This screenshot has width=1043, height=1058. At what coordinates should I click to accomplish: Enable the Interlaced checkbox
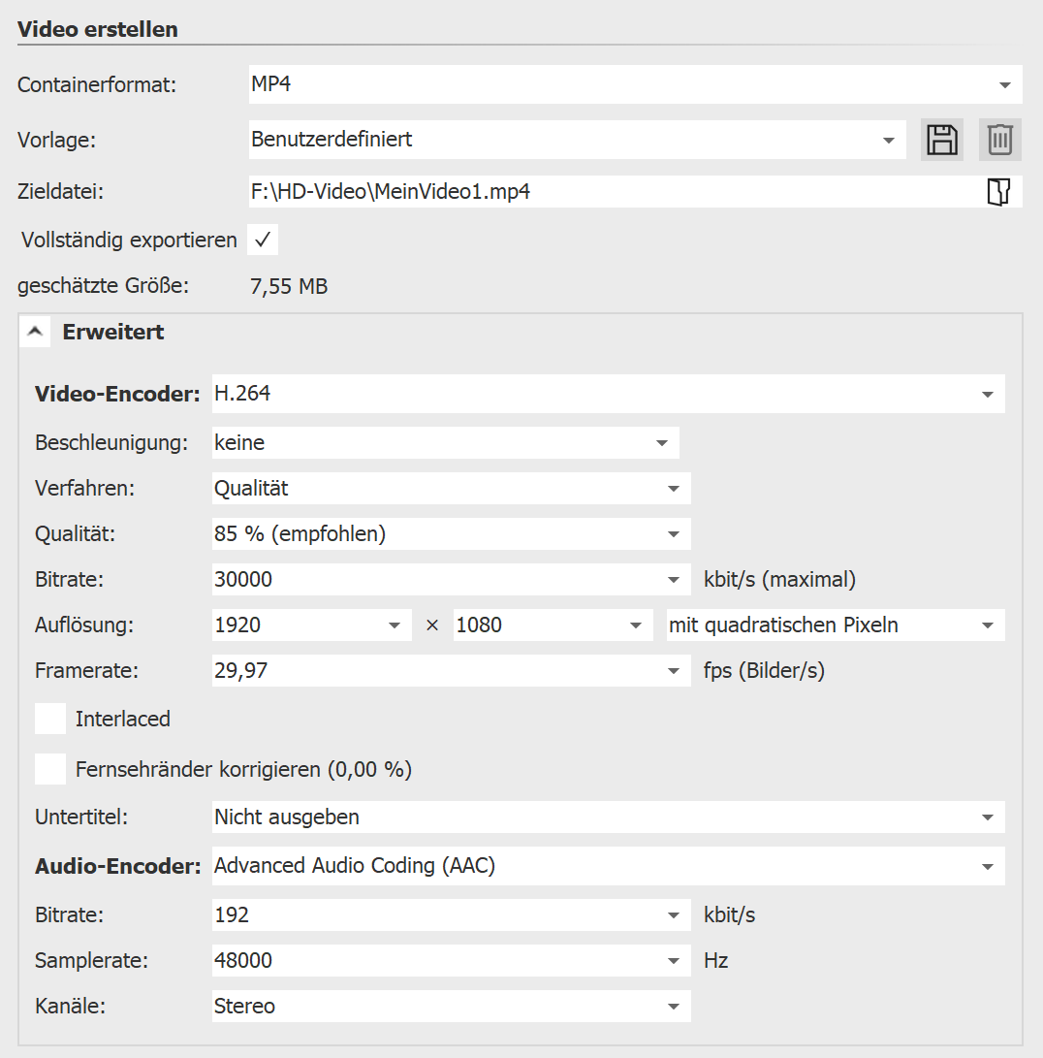[50, 719]
